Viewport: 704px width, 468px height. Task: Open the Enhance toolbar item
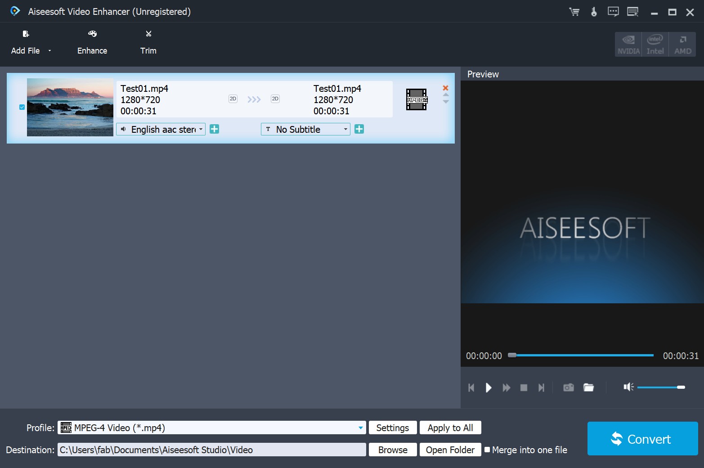coord(92,42)
